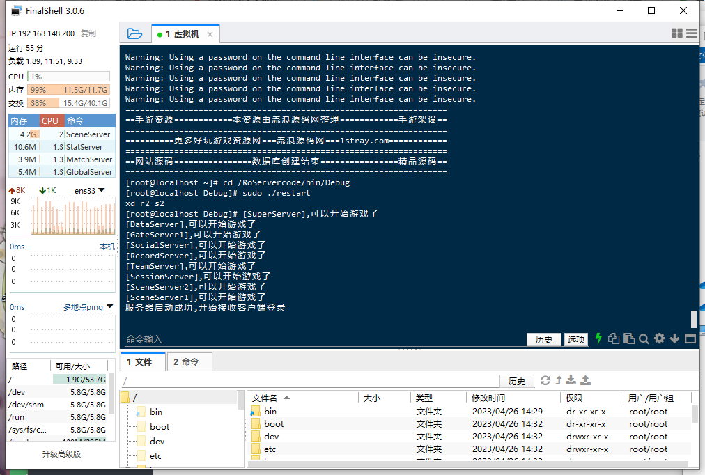Click 升级高级版 upgrade link

click(x=61, y=454)
